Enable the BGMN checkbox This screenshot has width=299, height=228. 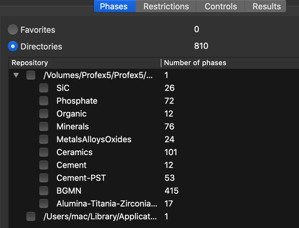tap(44, 191)
